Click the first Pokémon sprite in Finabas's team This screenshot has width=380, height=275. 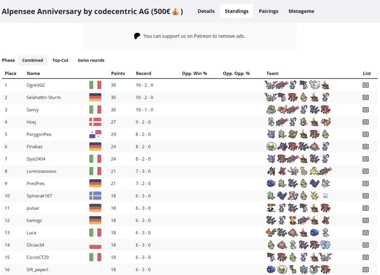[x=271, y=146]
